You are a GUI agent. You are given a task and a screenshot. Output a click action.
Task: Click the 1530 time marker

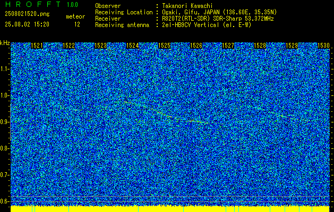[323, 46]
